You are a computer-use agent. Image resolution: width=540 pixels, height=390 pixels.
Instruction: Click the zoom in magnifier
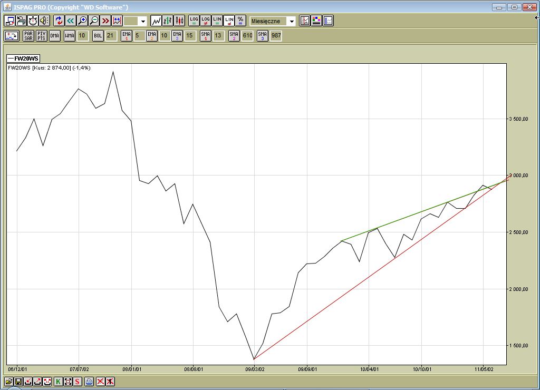82,21
